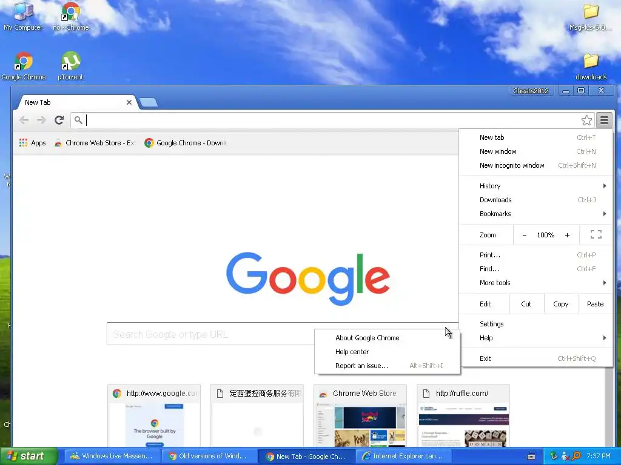Click the address bar input field

(x=332, y=120)
